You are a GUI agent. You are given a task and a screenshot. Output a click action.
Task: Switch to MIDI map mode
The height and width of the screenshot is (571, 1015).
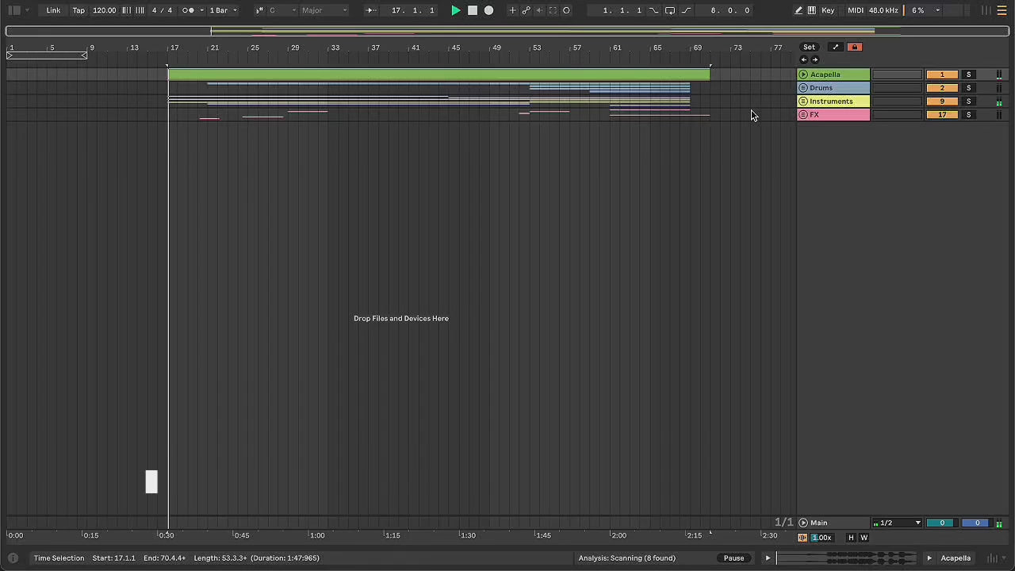click(855, 10)
